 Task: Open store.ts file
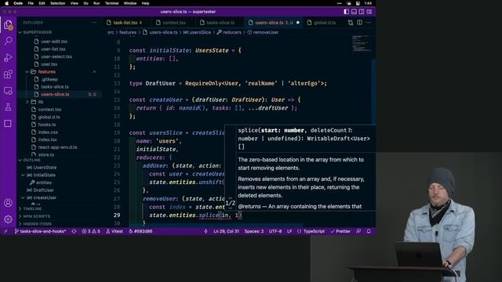click(x=46, y=155)
